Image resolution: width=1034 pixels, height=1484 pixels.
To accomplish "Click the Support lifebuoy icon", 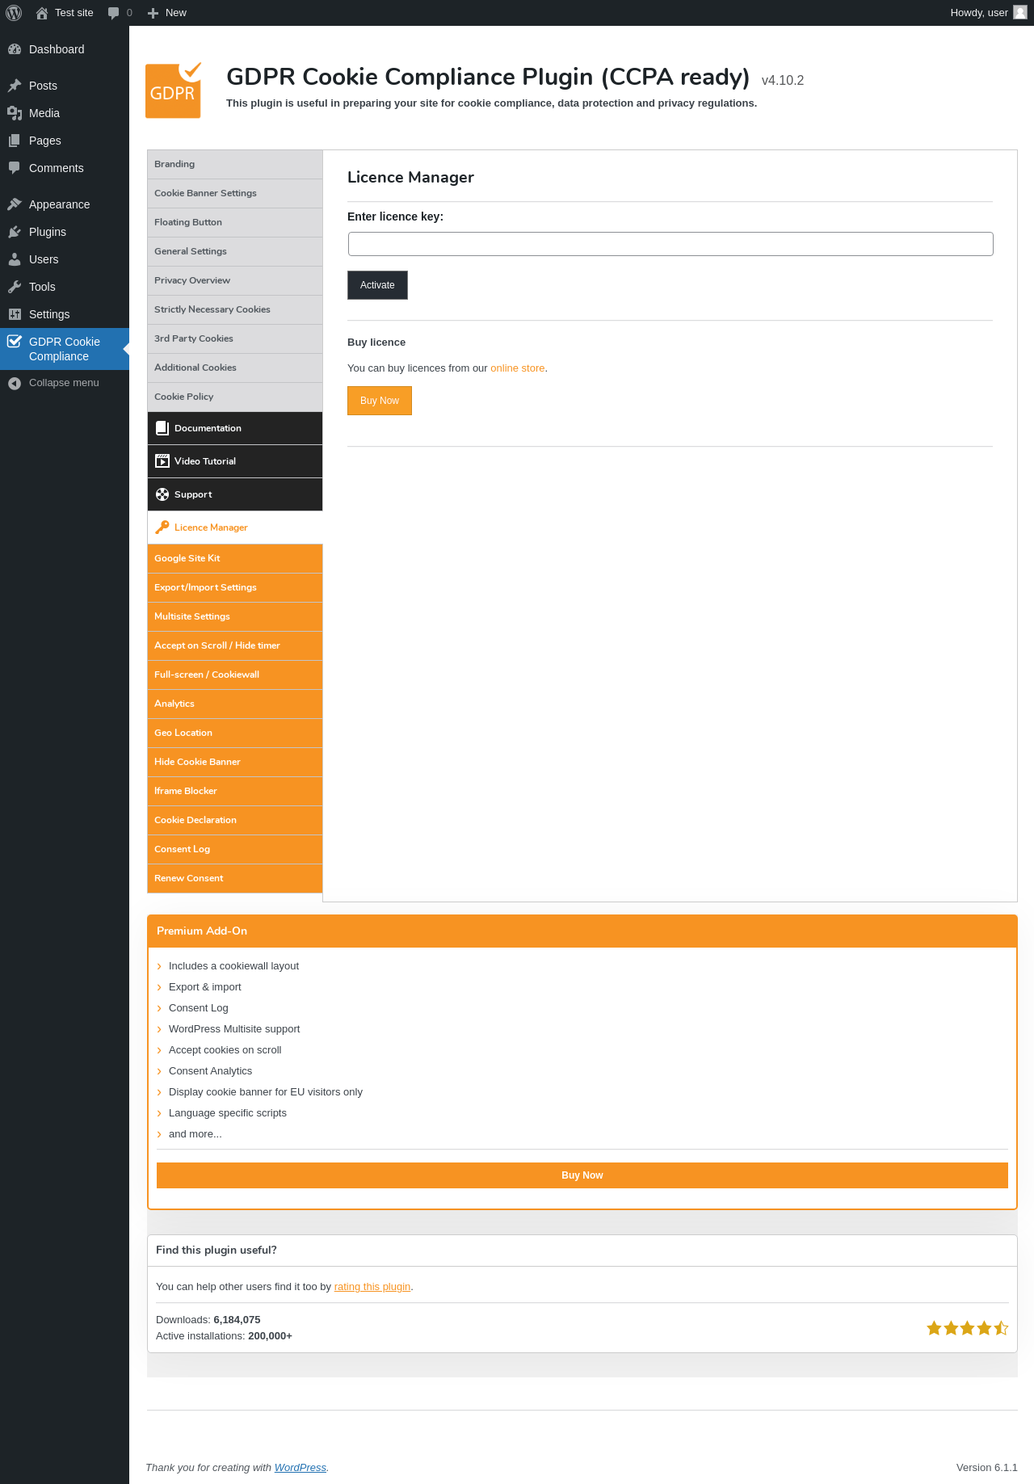I will click(x=162, y=494).
